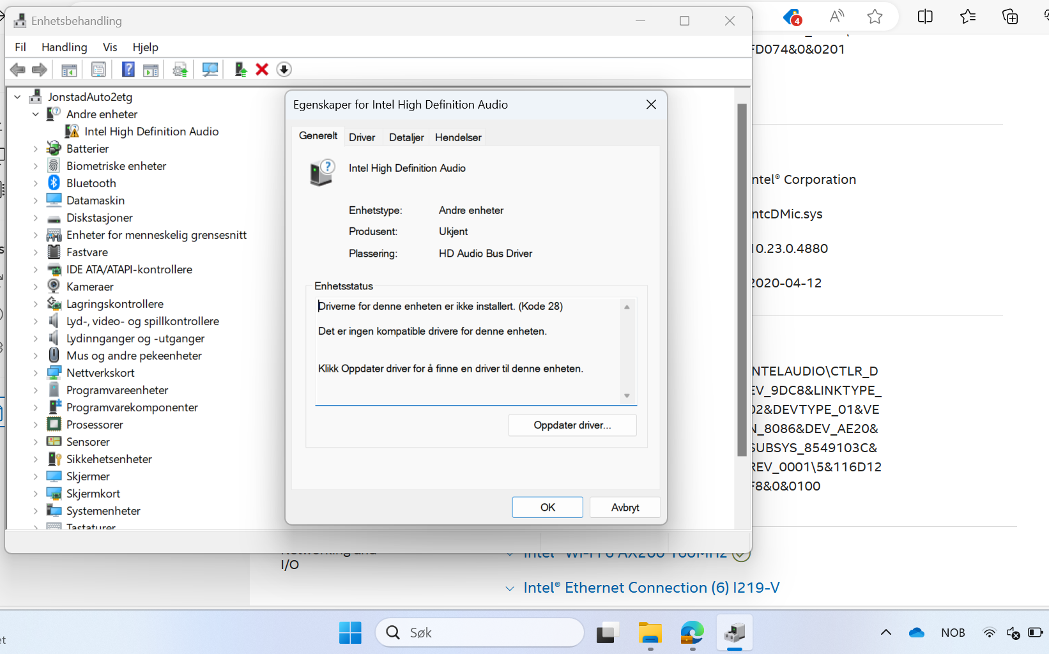Click the Device Manager taskbar icon

coord(733,633)
